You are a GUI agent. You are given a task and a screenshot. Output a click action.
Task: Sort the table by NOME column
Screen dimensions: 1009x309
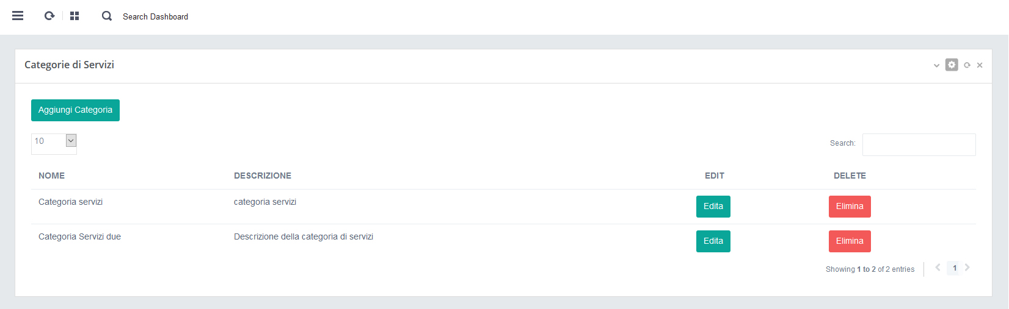(52, 176)
